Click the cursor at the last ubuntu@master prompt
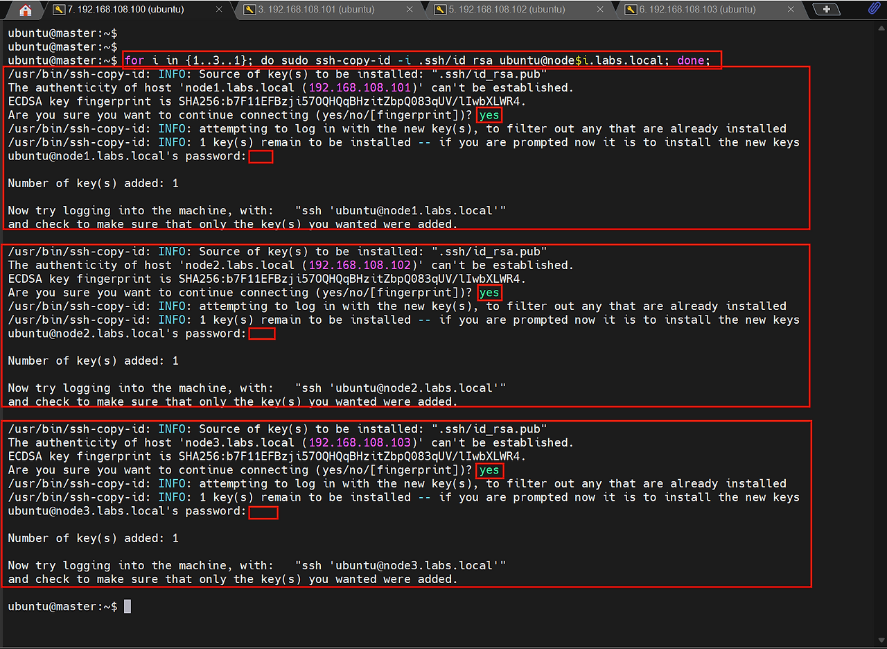Viewport: 887px width, 649px height. (128, 607)
